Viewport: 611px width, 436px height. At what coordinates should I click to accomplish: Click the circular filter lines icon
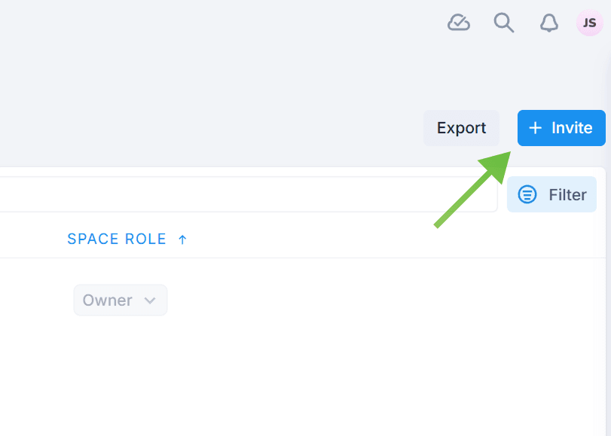527,195
